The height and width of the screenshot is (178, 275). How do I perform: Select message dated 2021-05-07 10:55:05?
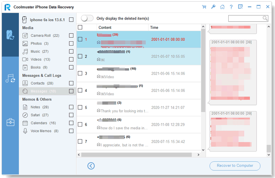tap(139, 57)
